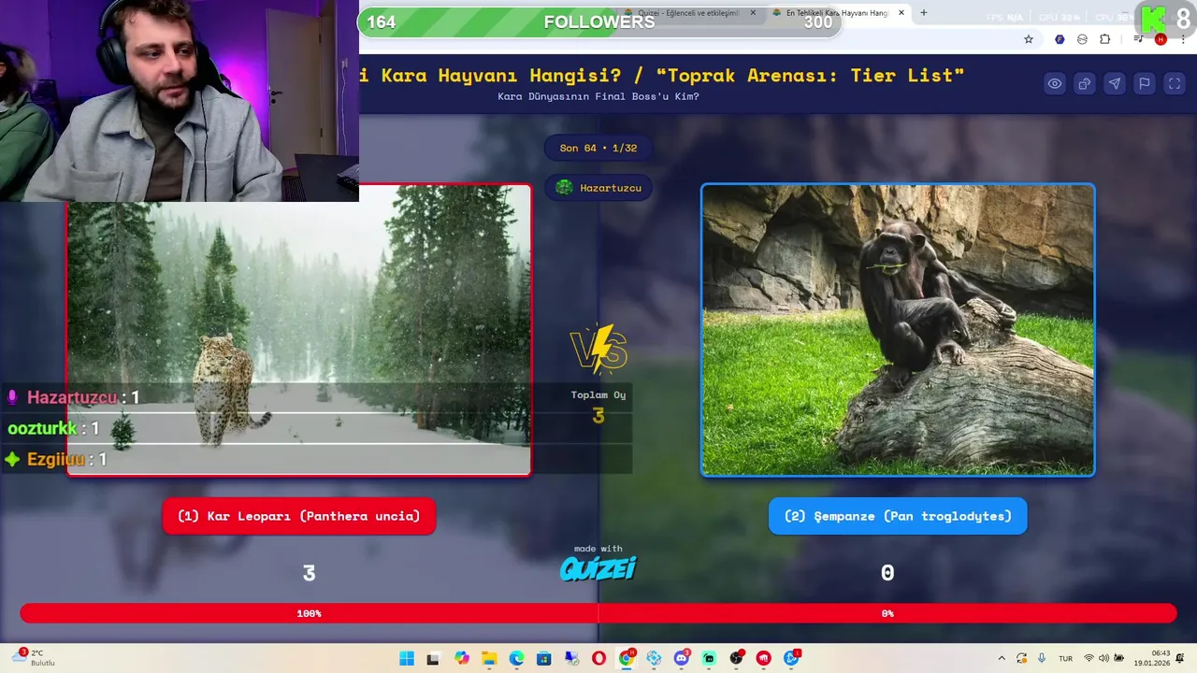Click the blue F extension icon in toolbar
Viewport: 1197px width, 673px height.
point(1060,39)
